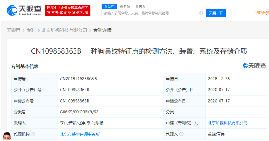Open 北京旷视科技有限公司 breadcrumb link
This screenshot has height=141, width=269.
coord(64,30)
